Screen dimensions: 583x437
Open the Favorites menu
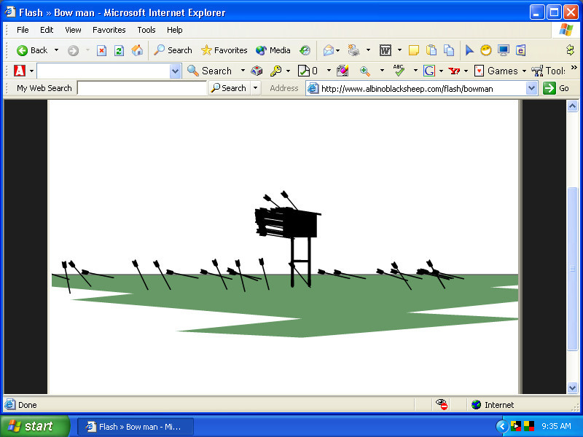coord(109,30)
